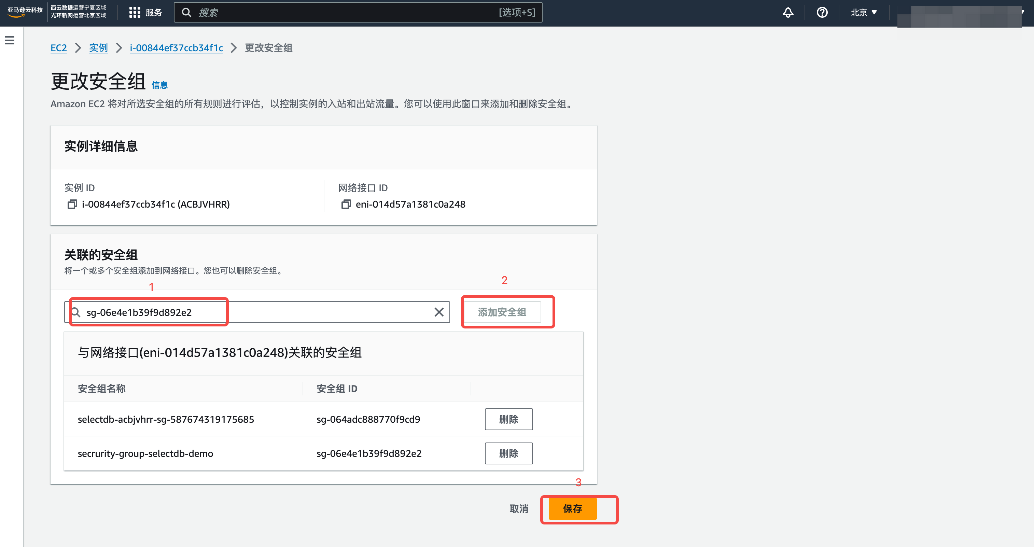Viewport: 1034px width, 547px height.
Task: Click the magnifier in security group search
Action: (x=76, y=312)
